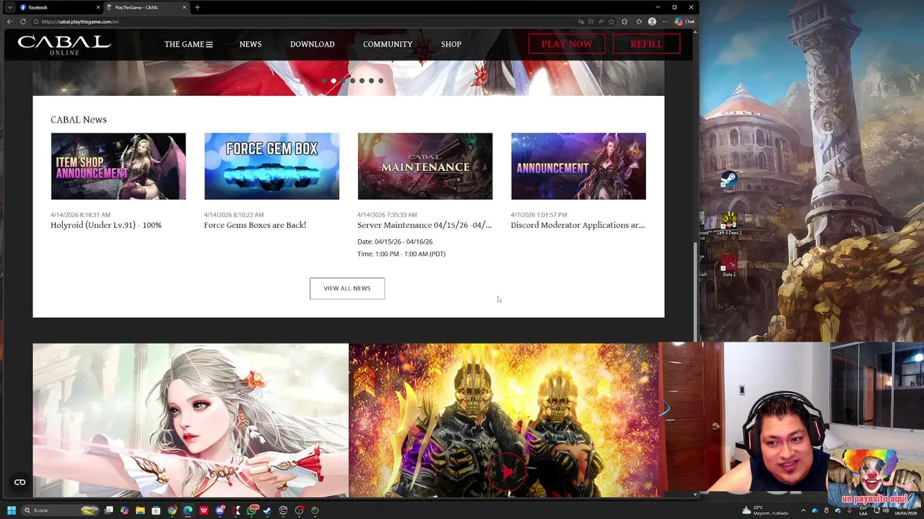Visit the SHOP page
Image resolution: width=924 pixels, height=519 pixels.
(x=451, y=45)
